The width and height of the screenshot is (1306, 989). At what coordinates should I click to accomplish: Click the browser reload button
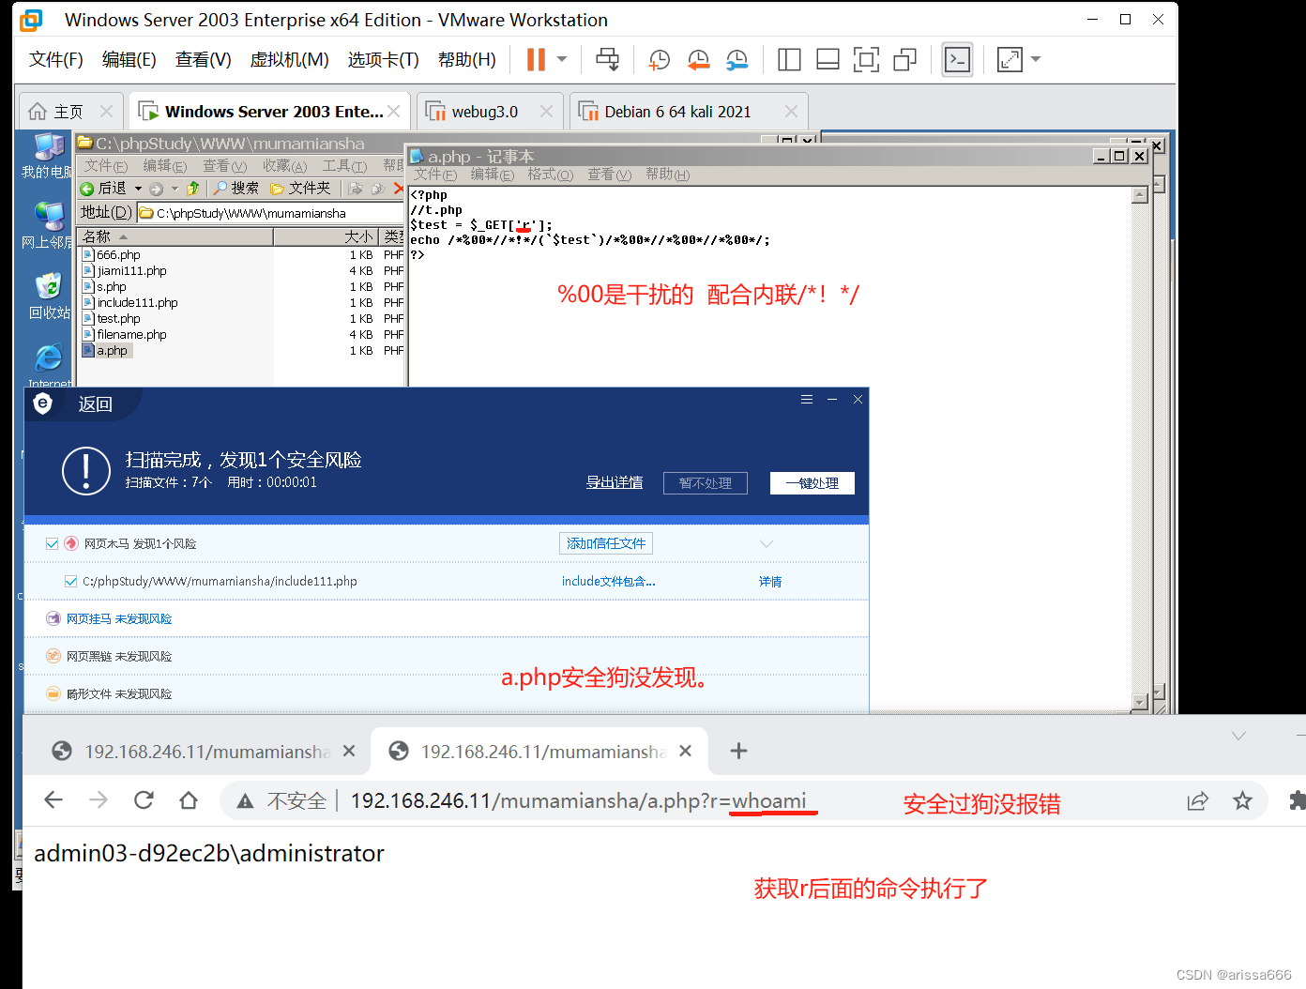pos(144,800)
